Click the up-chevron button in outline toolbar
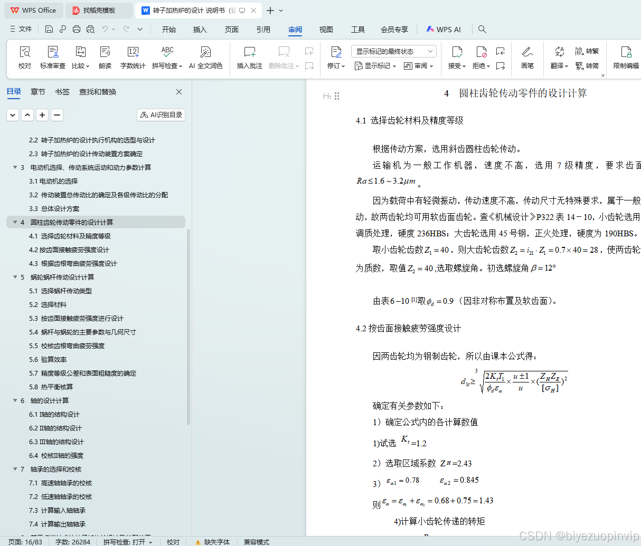This screenshot has width=641, height=546. tap(27, 114)
